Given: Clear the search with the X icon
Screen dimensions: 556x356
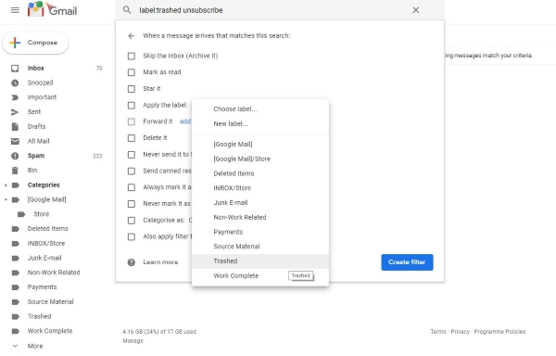Looking at the screenshot, I should click(x=416, y=10).
